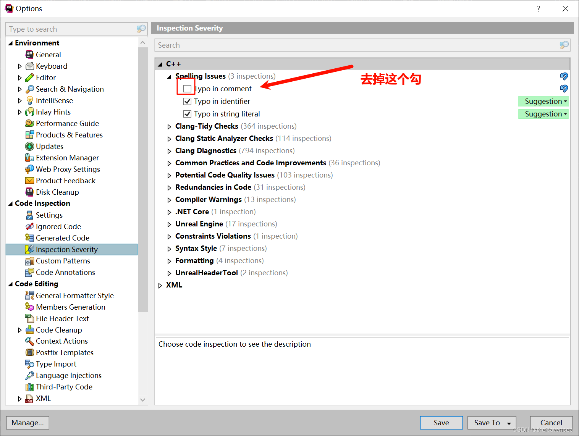Click the General Formatter Style icon
The width and height of the screenshot is (579, 436).
pos(29,296)
